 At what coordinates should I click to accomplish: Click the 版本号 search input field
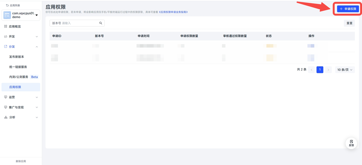point(79,23)
